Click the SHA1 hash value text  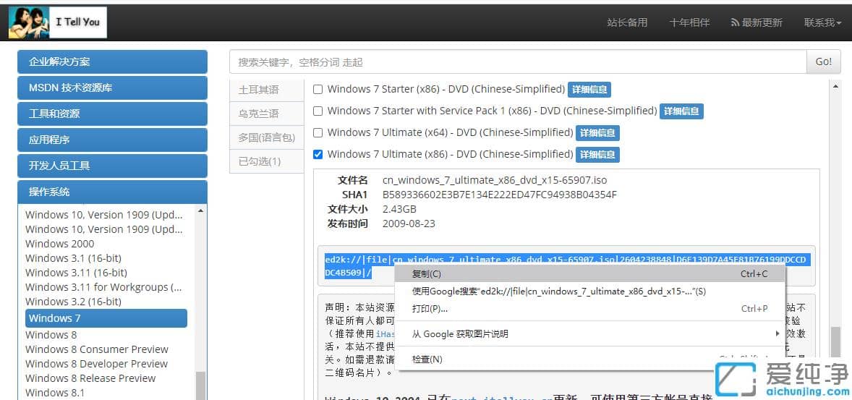499,195
